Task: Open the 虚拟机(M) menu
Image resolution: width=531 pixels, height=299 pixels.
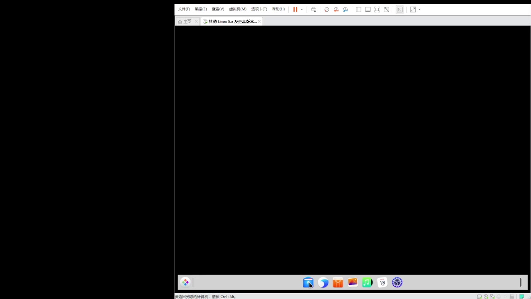Action: point(237,9)
